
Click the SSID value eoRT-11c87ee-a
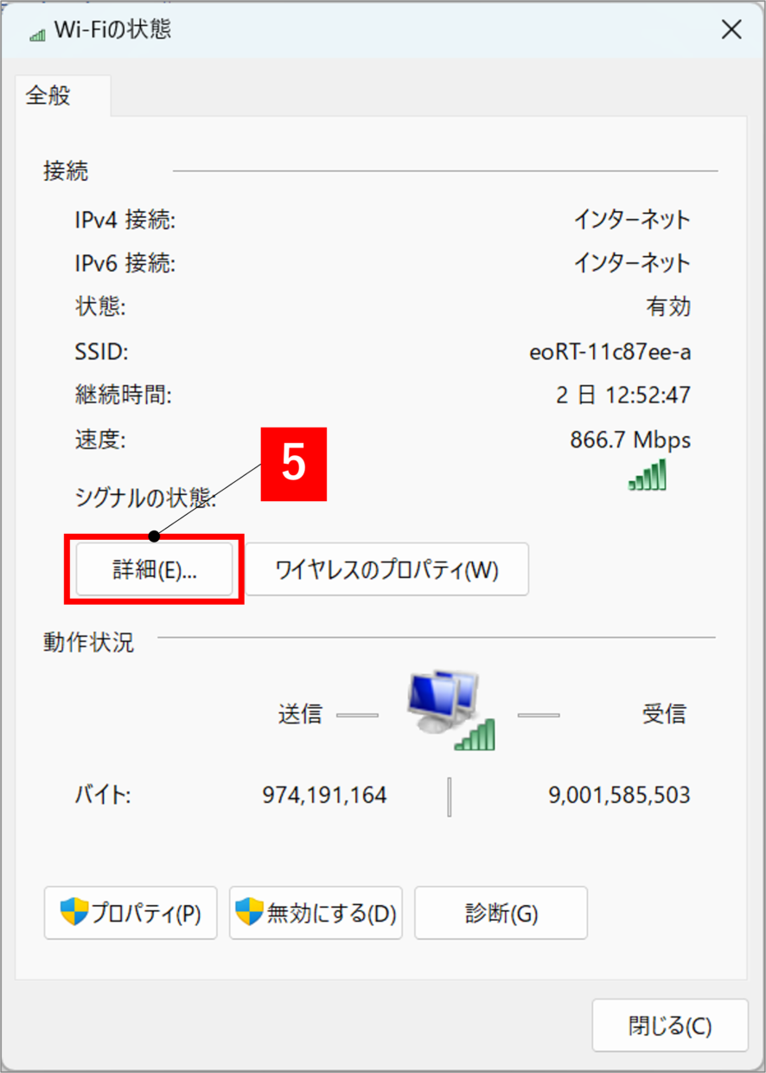(610, 352)
